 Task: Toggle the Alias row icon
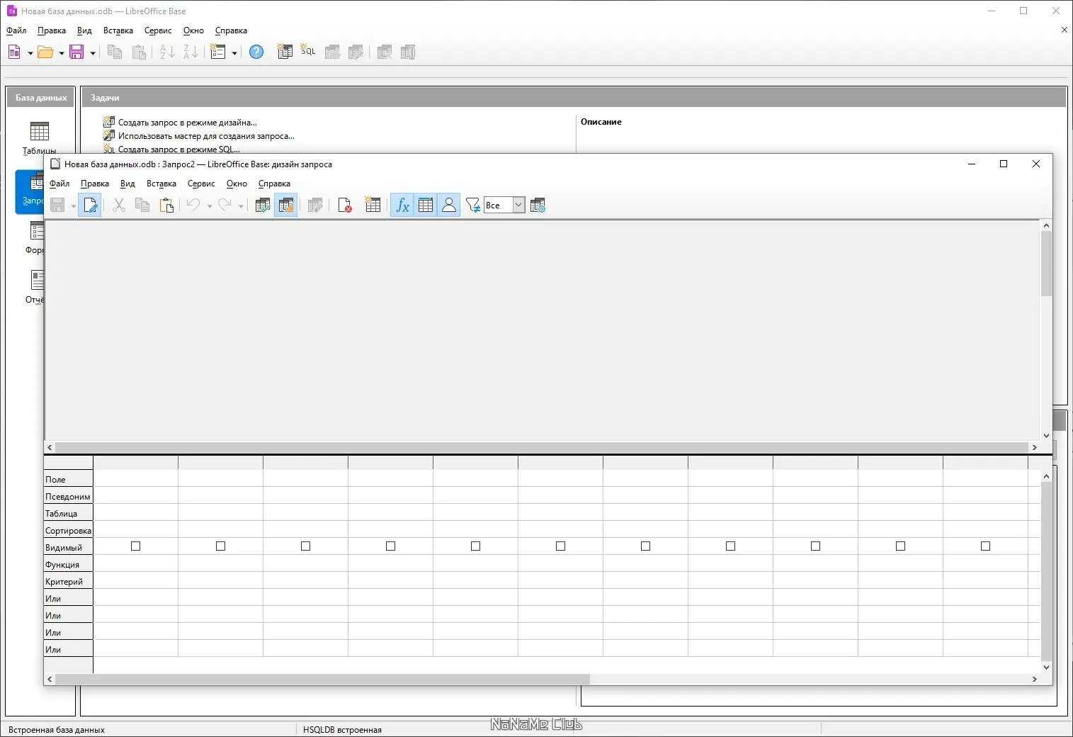tap(449, 206)
